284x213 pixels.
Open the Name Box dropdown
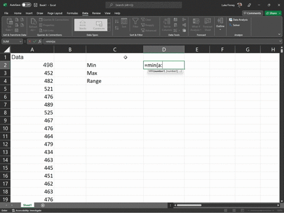20,41
